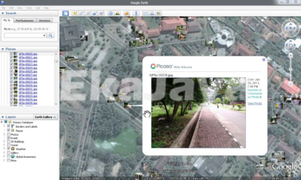Toggle the sunlight landscape icon
The image size is (301, 180).
(117, 13)
